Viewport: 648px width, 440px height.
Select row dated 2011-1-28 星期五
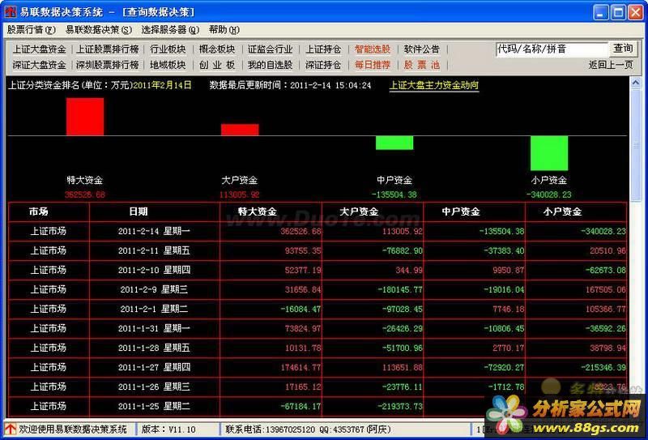tap(318, 348)
